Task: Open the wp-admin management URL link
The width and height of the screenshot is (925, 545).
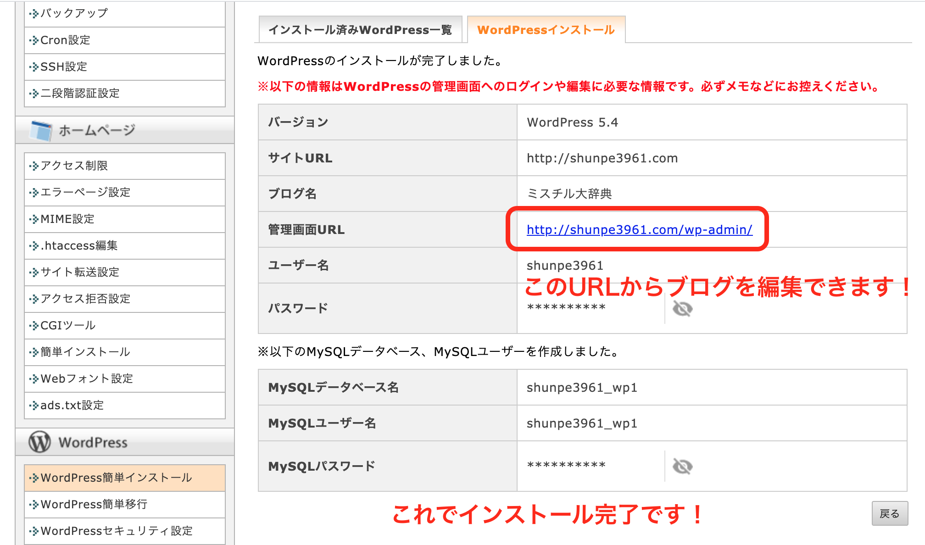Action: (640, 229)
